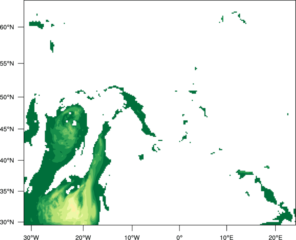Viewport: 296px width, 240px height.
Task: Click the 45°N latitude label
Action: (x=7, y=129)
